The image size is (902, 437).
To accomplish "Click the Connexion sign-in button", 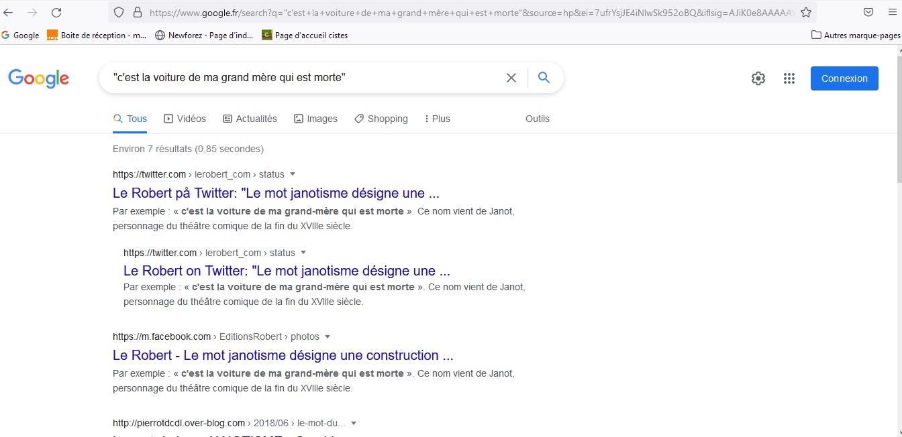I will (x=844, y=78).
